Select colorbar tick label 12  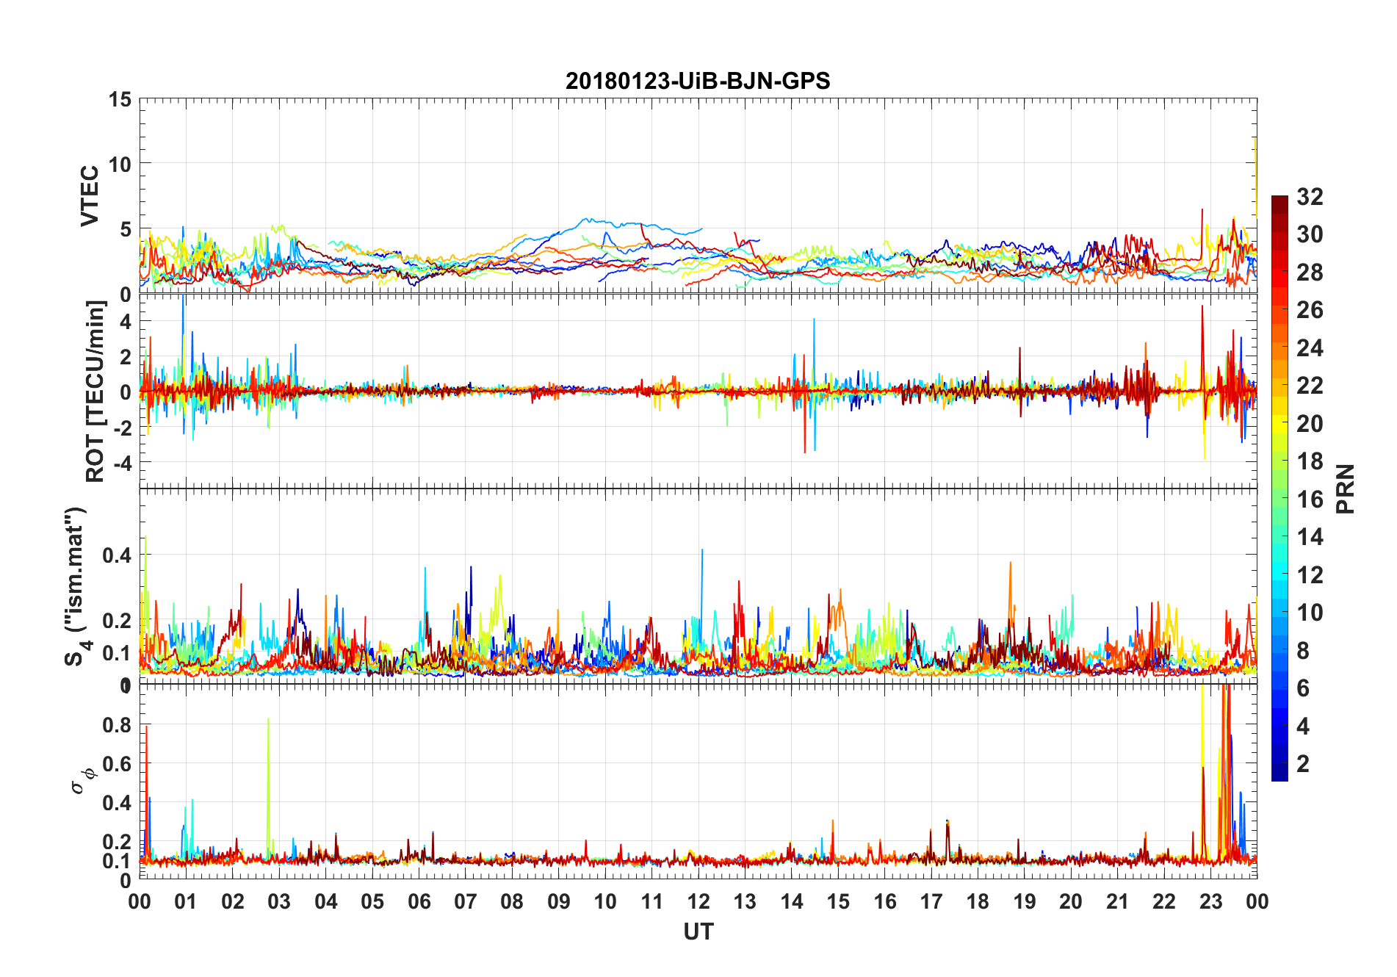coord(1310,574)
